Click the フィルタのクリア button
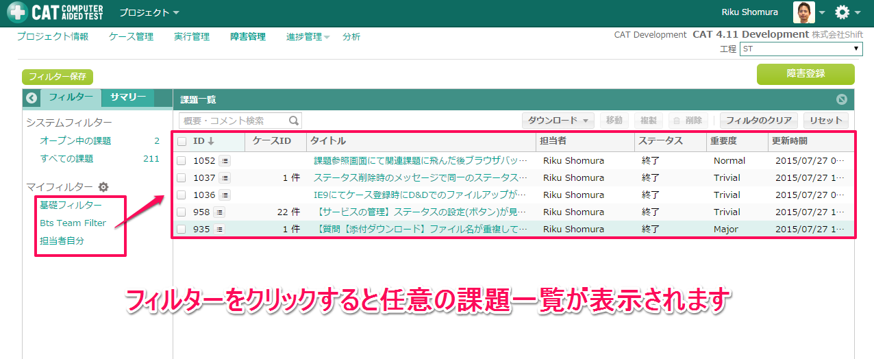 tap(759, 121)
